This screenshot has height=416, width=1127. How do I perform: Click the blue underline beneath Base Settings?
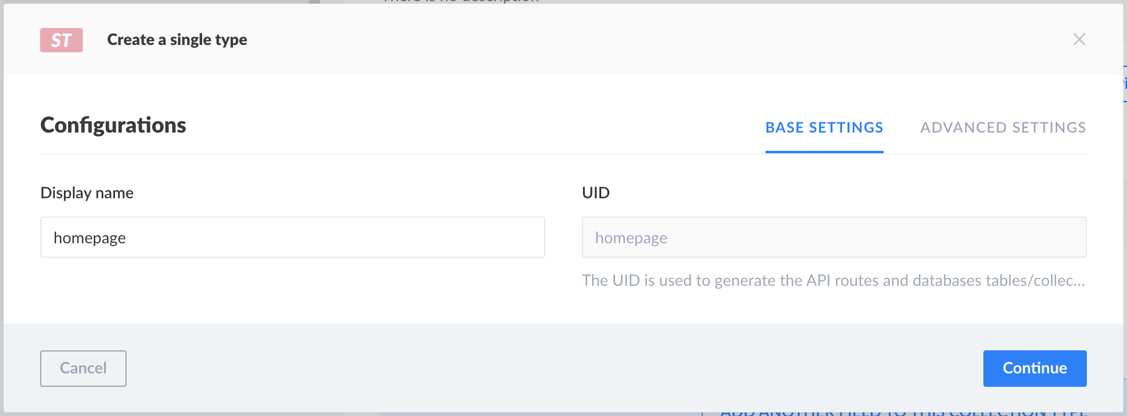(x=824, y=151)
